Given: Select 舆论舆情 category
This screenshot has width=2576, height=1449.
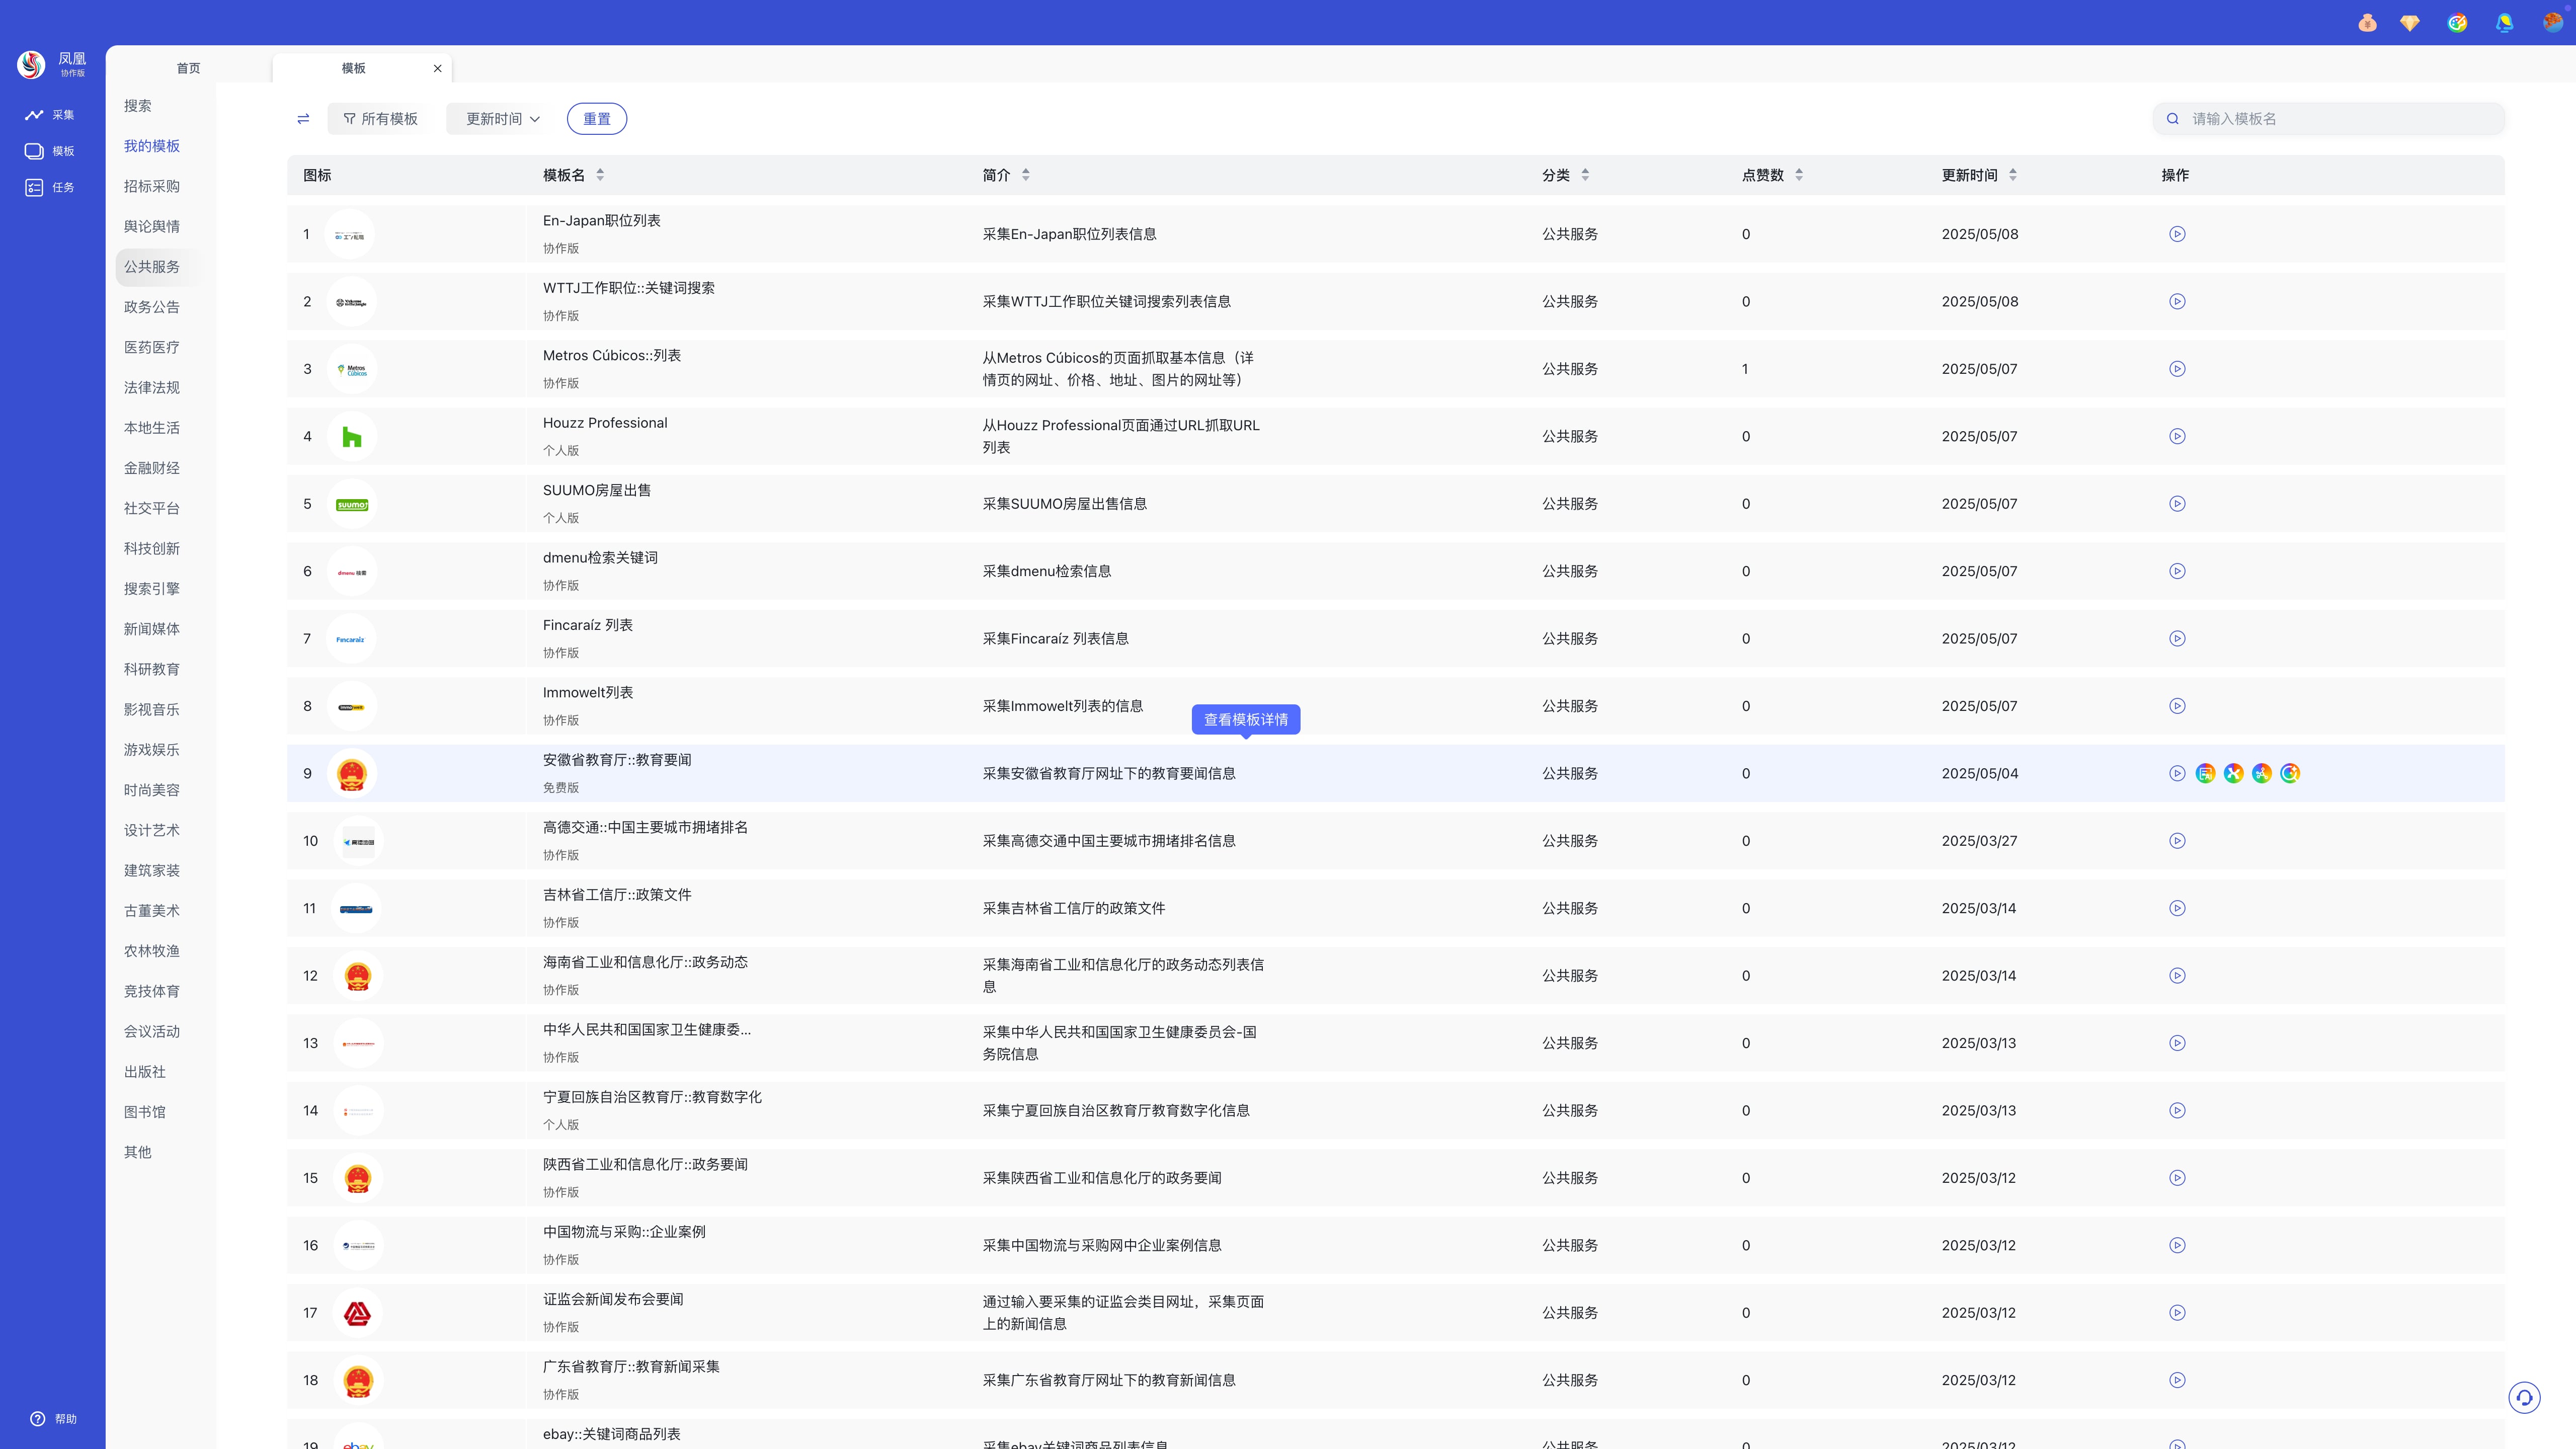Looking at the screenshot, I should coord(152,226).
